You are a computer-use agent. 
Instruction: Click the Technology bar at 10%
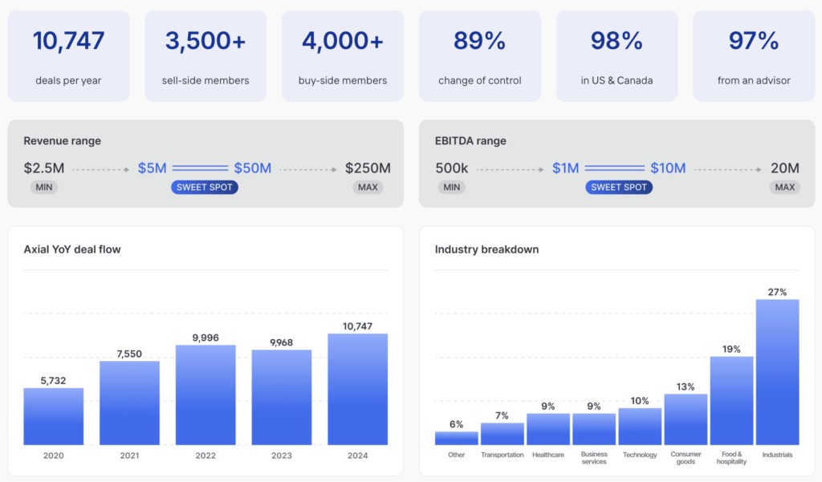pyautogui.click(x=640, y=426)
